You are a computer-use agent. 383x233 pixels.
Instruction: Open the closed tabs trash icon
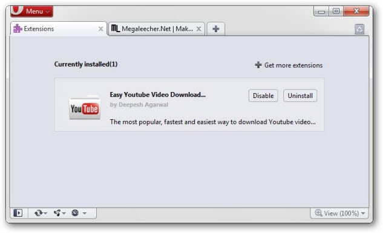click(x=359, y=29)
